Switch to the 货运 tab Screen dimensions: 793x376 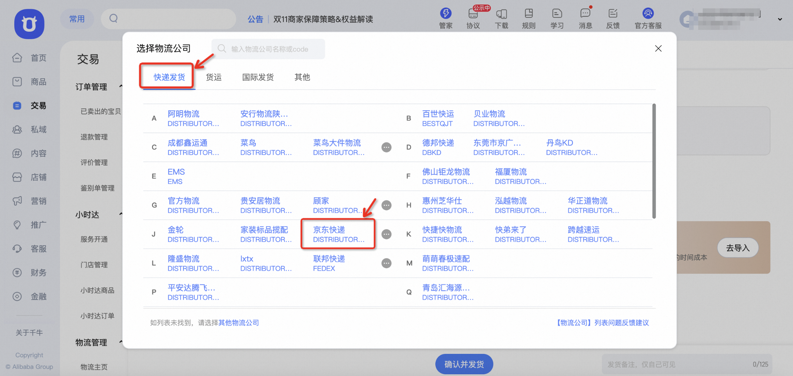[x=214, y=77]
